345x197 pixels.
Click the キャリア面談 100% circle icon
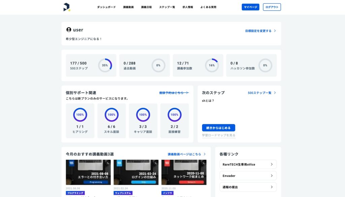(x=143, y=115)
